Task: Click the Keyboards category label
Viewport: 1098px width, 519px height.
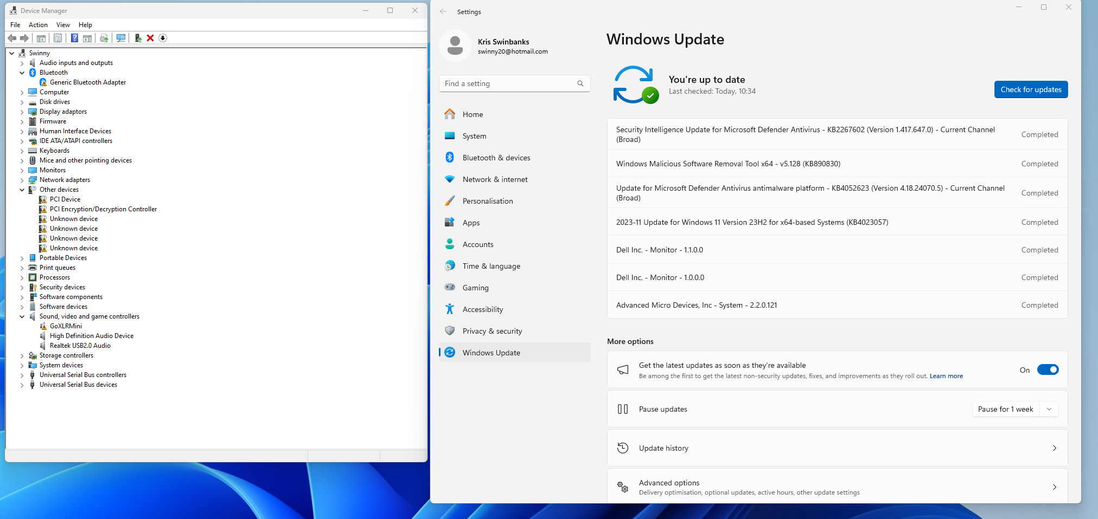Action: click(x=54, y=151)
